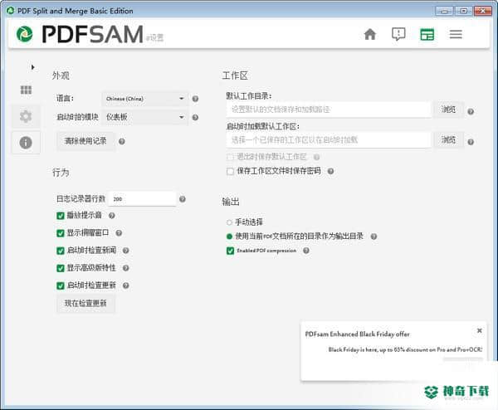Toggle 退出时保存默认工作区 checkbox
The height and width of the screenshot is (410, 498).
230,157
